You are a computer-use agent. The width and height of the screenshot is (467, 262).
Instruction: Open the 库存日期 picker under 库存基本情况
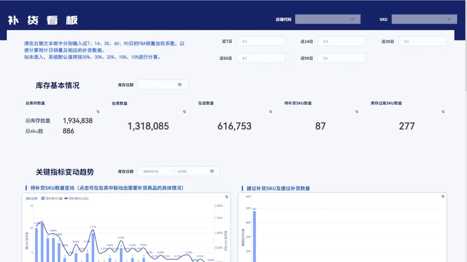tap(163, 84)
